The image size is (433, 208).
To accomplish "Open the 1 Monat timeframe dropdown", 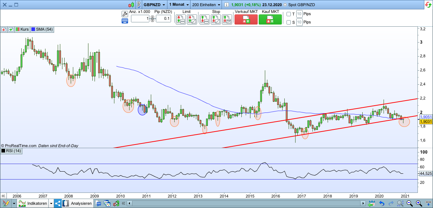I will [x=178, y=4].
